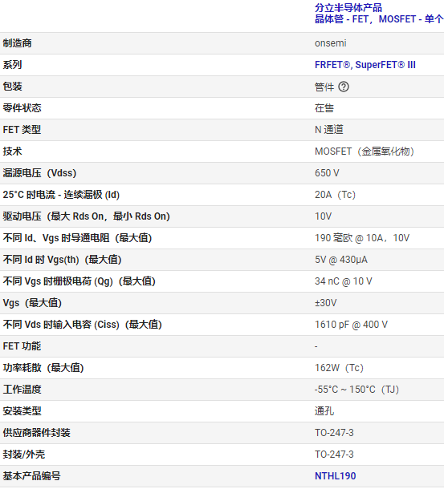Click the 34 nC @ 10 V gate charge
The width and height of the screenshot is (444, 489).
[x=344, y=281]
